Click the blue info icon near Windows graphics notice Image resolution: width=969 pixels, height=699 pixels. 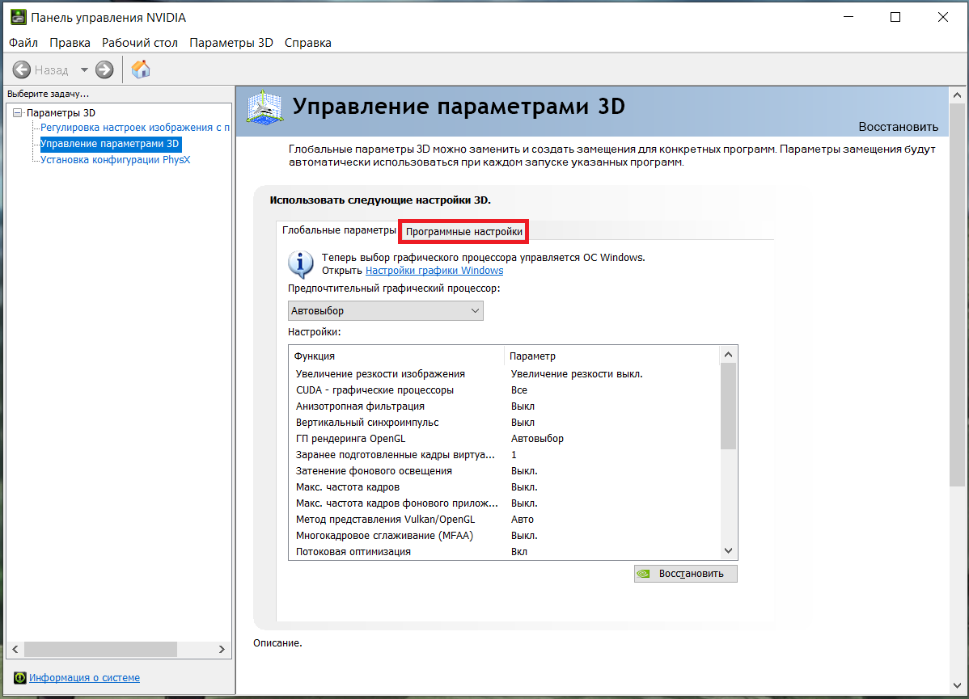click(x=301, y=264)
